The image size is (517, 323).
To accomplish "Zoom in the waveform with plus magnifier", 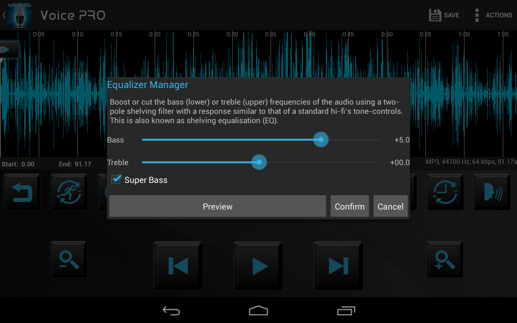I will (x=445, y=260).
